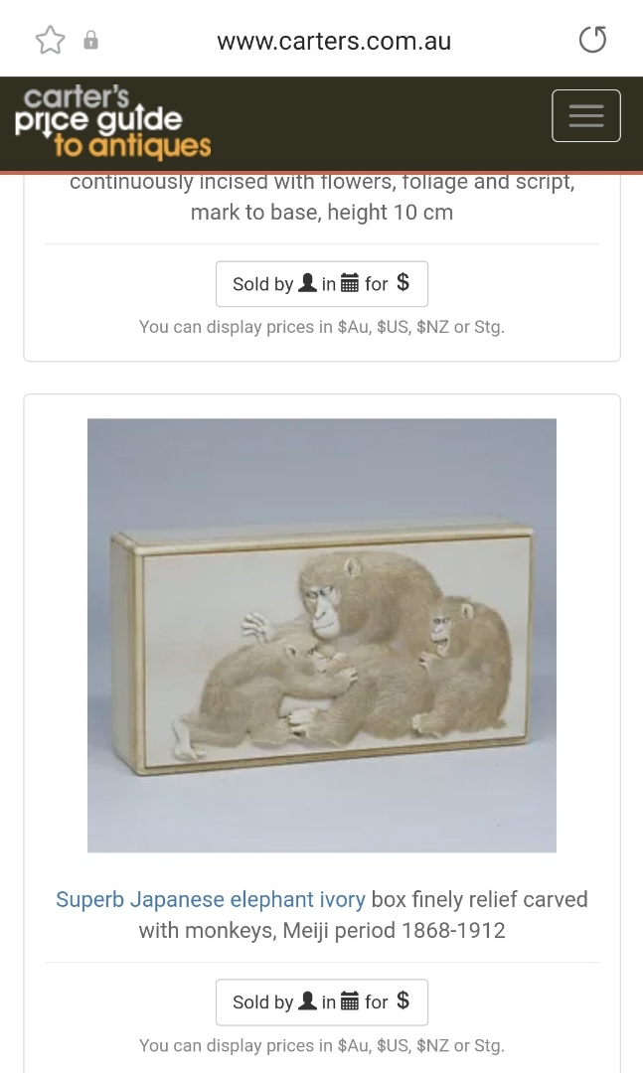
Task: Click the dollar sign in lower Sold by button
Action: pyautogui.click(x=402, y=1000)
